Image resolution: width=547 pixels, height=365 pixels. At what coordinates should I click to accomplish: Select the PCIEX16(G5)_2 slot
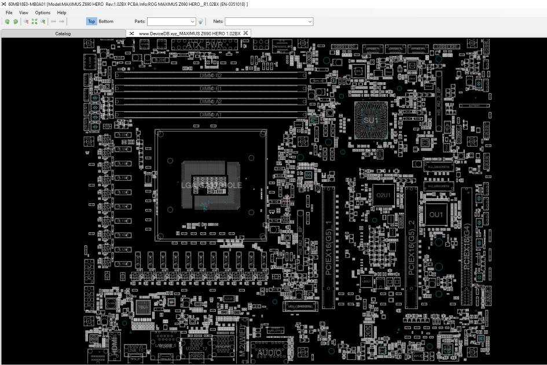click(x=412, y=247)
